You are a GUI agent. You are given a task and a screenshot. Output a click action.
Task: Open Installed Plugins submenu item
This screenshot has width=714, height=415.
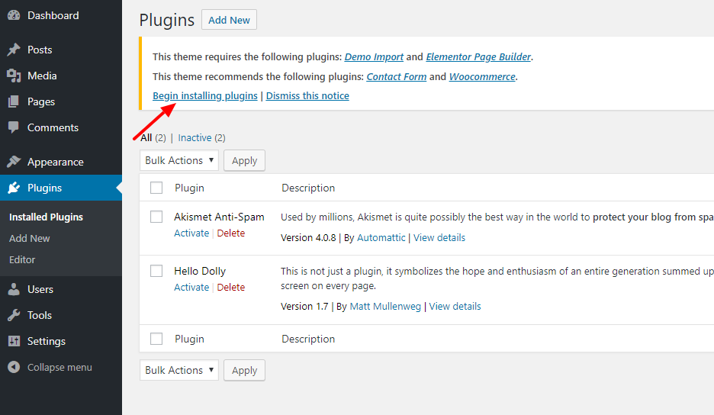[46, 217]
